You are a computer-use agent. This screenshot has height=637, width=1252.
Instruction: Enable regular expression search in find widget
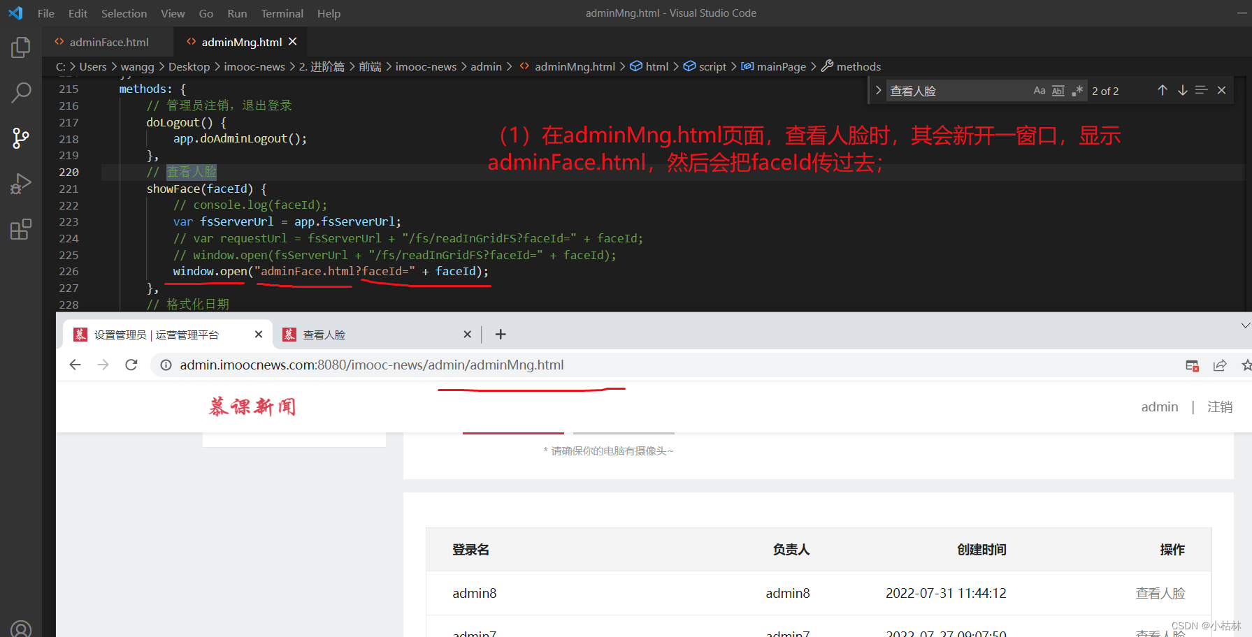tap(1077, 90)
